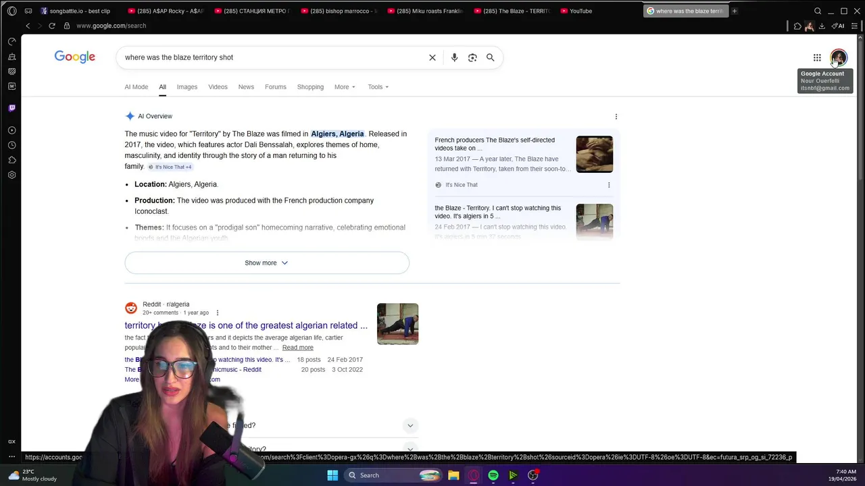Start voice search with the microphone icon

[x=454, y=57]
